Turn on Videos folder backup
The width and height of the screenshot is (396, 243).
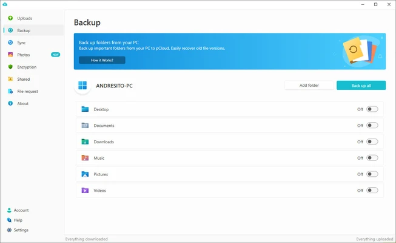(x=372, y=190)
